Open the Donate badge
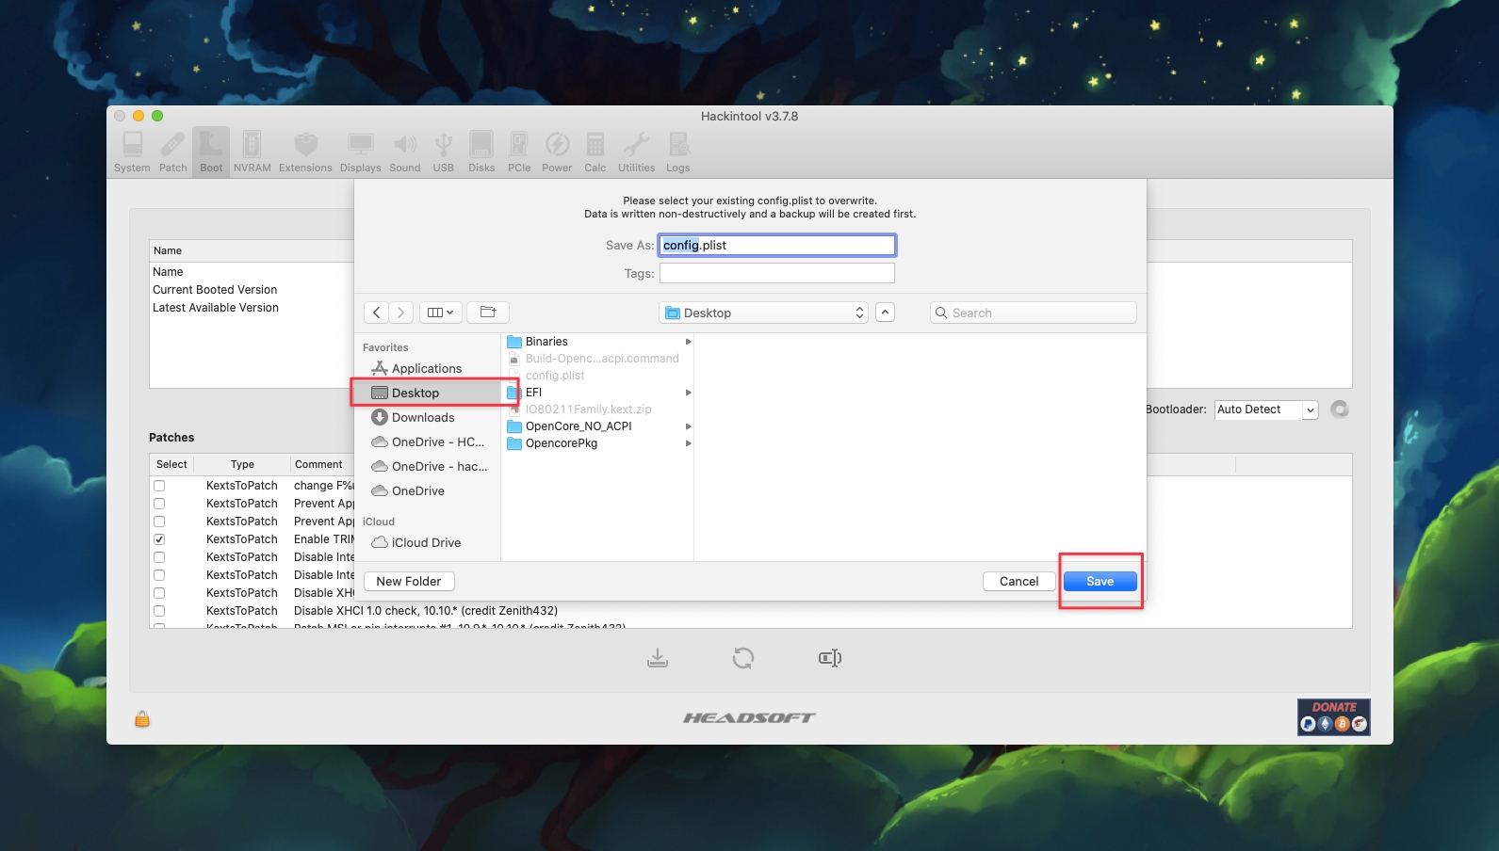 point(1333,717)
